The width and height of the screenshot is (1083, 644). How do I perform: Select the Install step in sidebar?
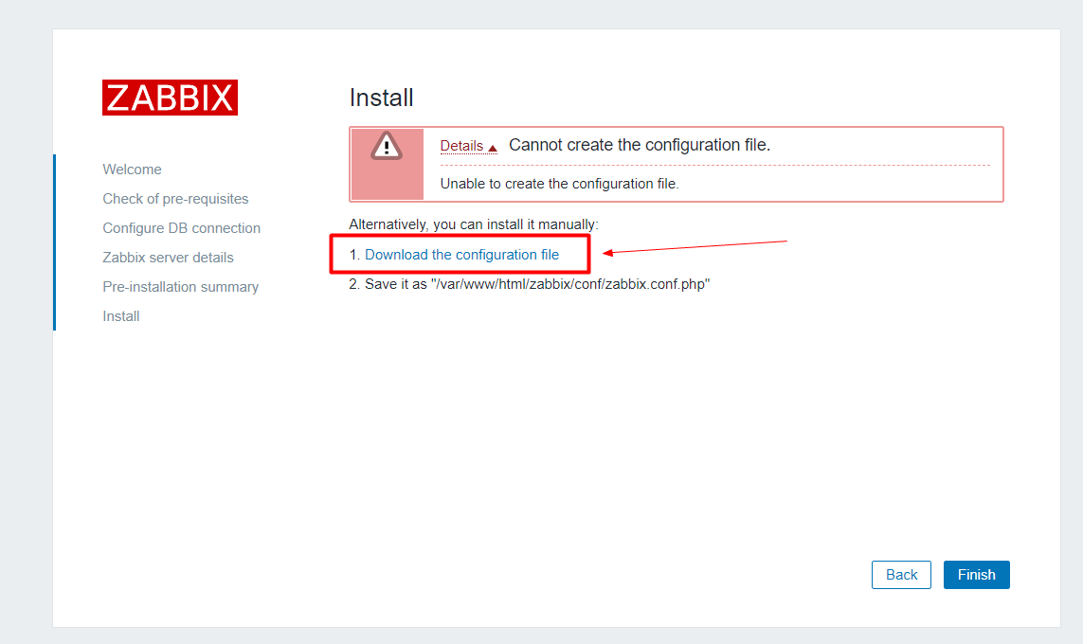121,316
